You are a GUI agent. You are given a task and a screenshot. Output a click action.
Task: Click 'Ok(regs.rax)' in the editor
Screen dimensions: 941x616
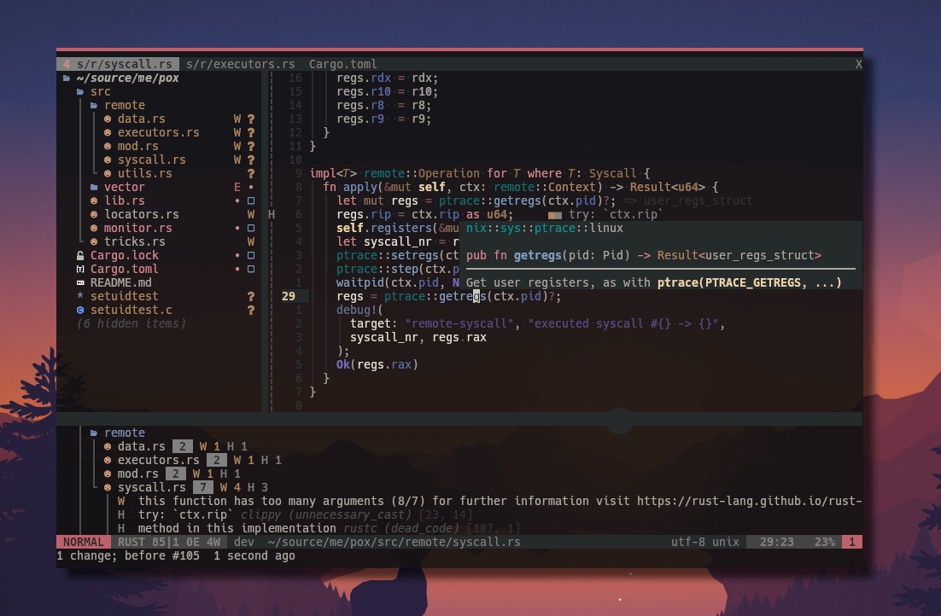coord(377,364)
